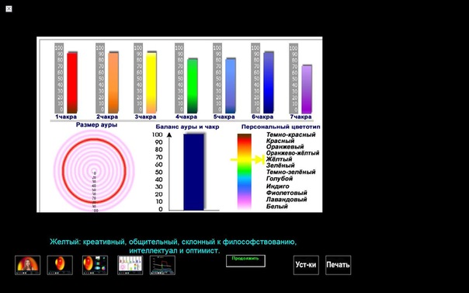Click the navy aura balance bar

coord(194,172)
